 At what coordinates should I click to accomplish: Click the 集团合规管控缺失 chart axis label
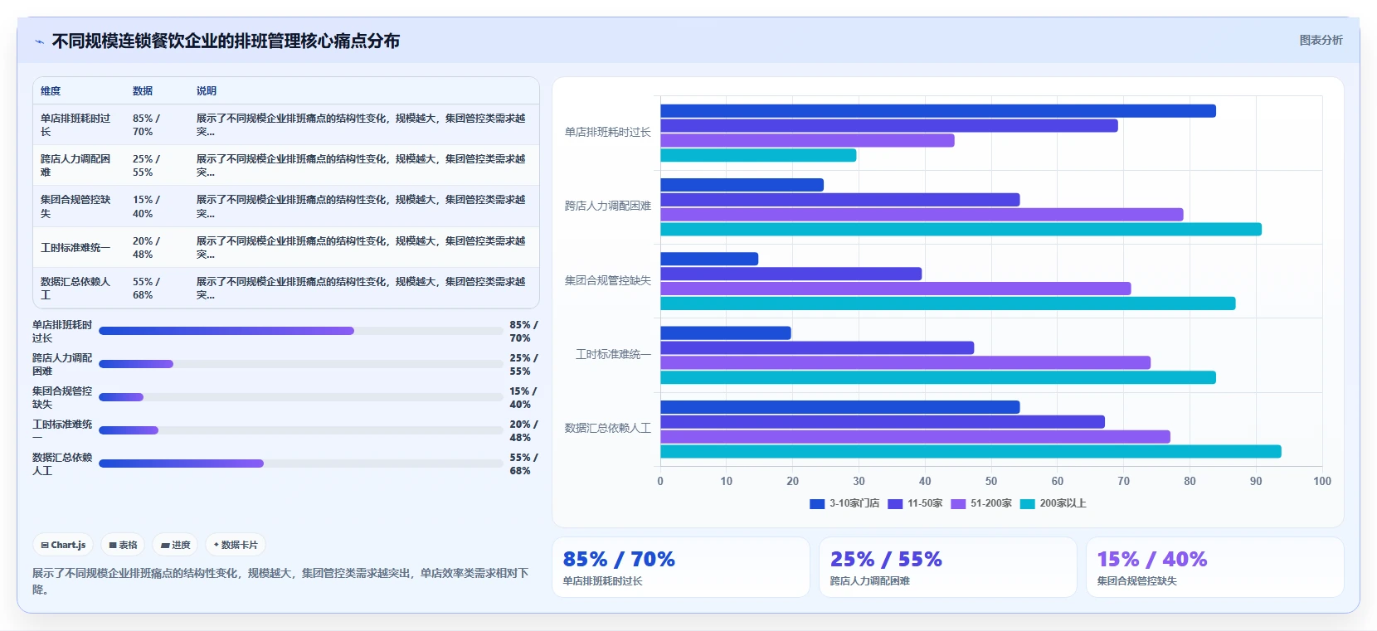coord(608,280)
